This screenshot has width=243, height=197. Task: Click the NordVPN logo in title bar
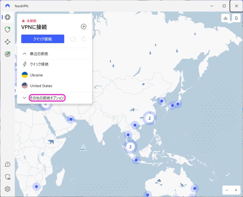8,6
